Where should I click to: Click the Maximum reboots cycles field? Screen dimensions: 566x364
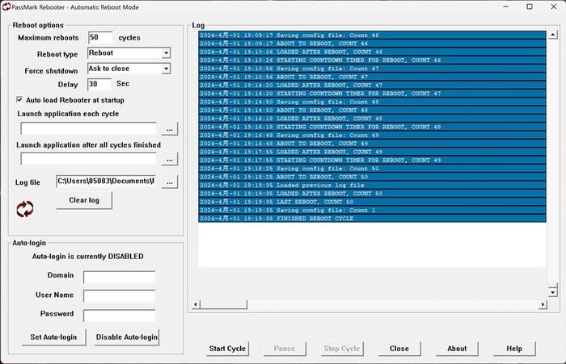(100, 37)
